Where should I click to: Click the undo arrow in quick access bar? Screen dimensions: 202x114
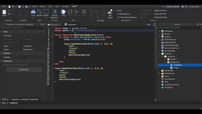(13, 6)
